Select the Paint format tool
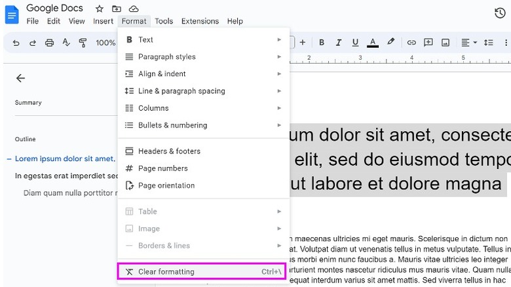The image size is (511, 287). [83, 43]
